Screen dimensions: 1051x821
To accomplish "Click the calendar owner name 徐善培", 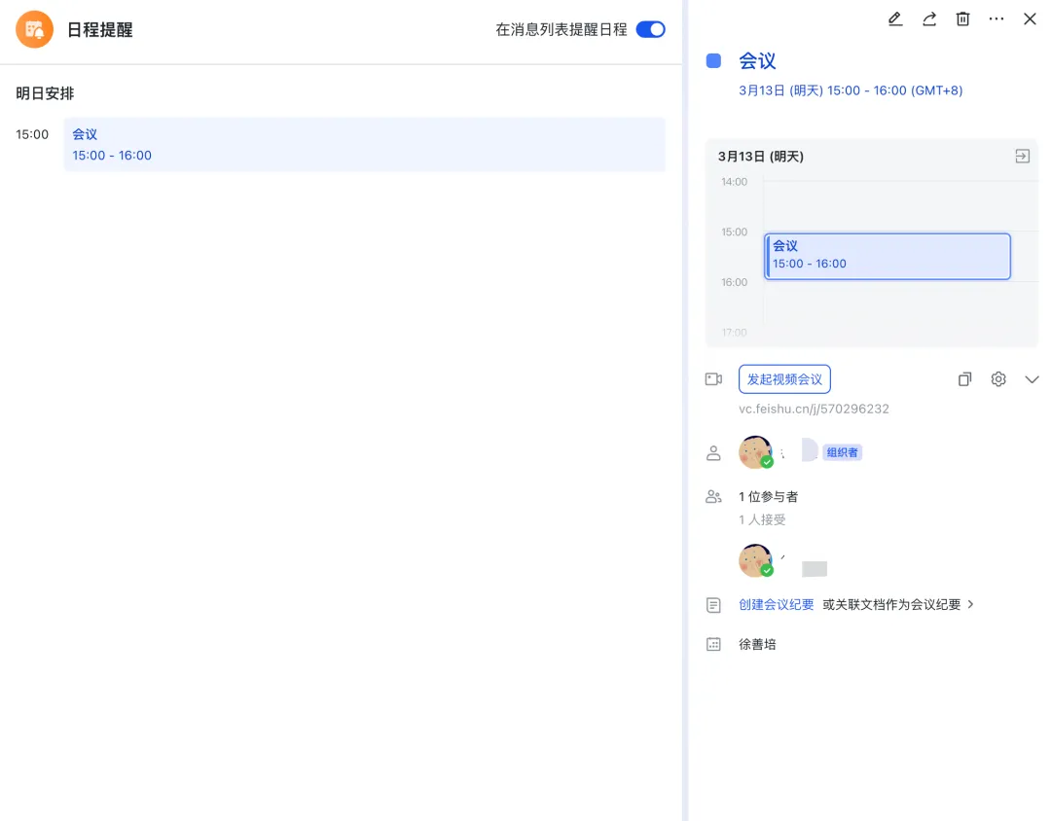I will (757, 644).
